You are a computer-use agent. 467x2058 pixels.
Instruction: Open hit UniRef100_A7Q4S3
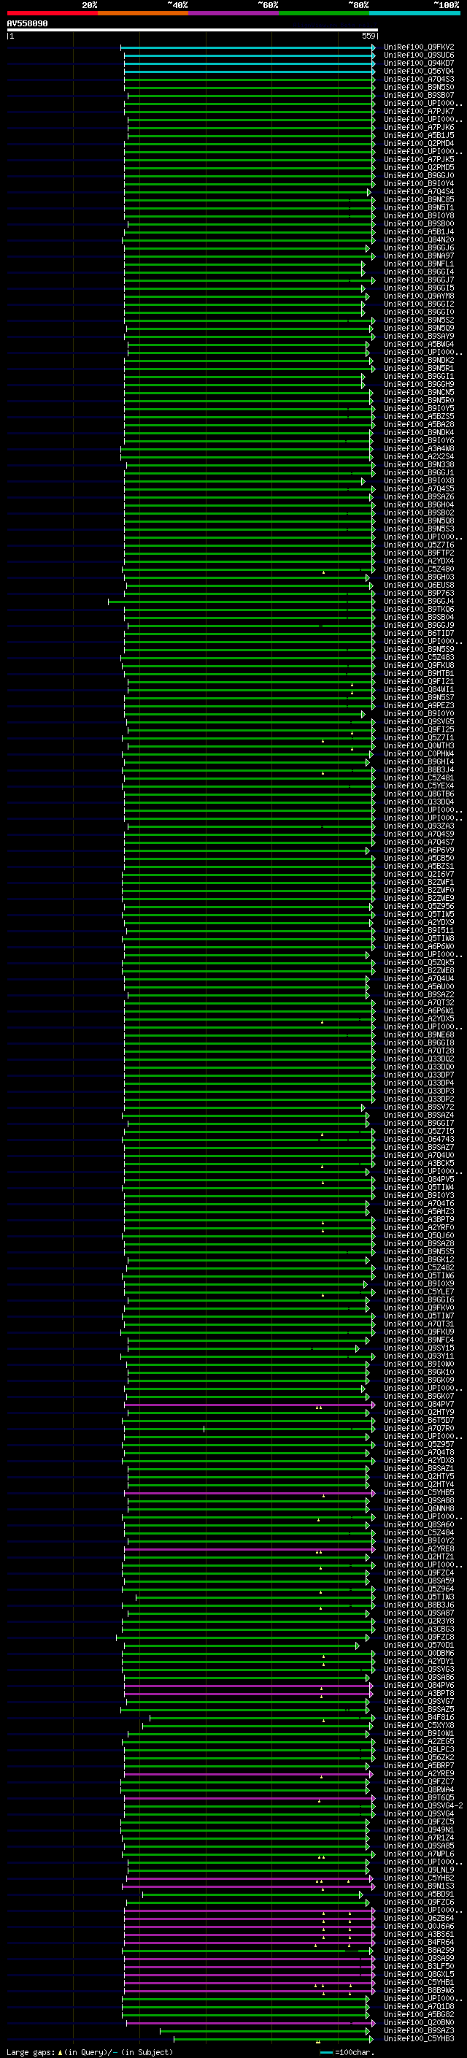pyautogui.click(x=419, y=79)
